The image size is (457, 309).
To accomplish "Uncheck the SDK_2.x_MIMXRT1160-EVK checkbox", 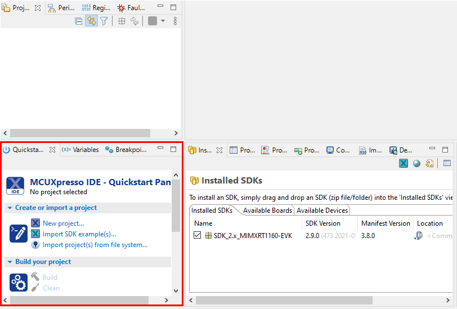I will 198,235.
